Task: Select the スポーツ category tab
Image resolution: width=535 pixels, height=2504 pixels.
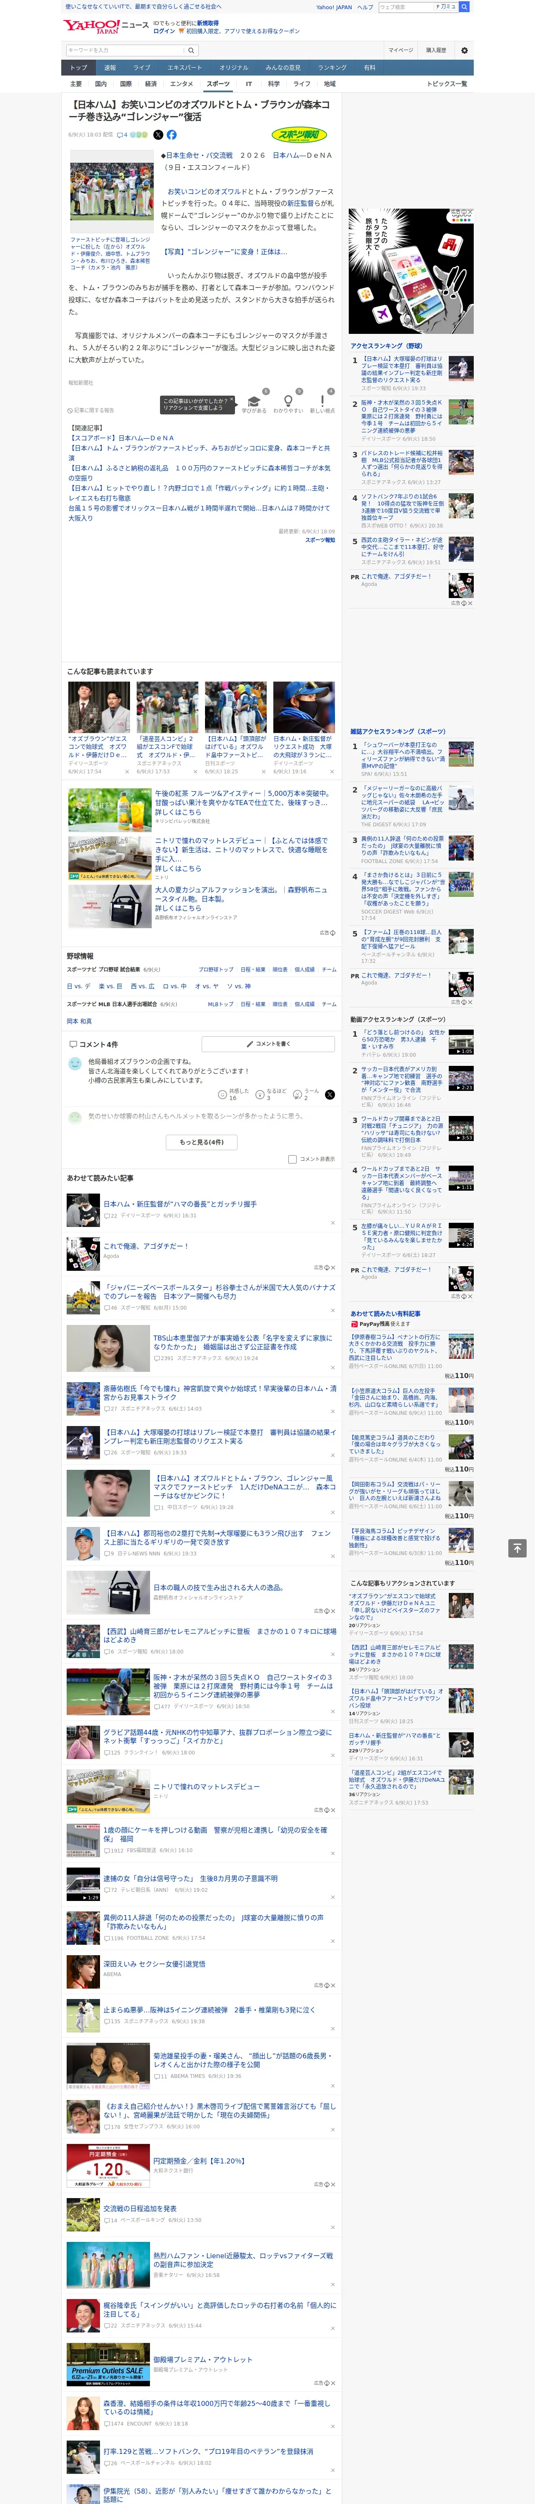Action: pos(218,83)
